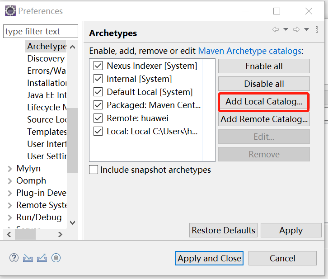
Task: Select Lifecycle Mappings tree item
Action: (x=47, y=107)
